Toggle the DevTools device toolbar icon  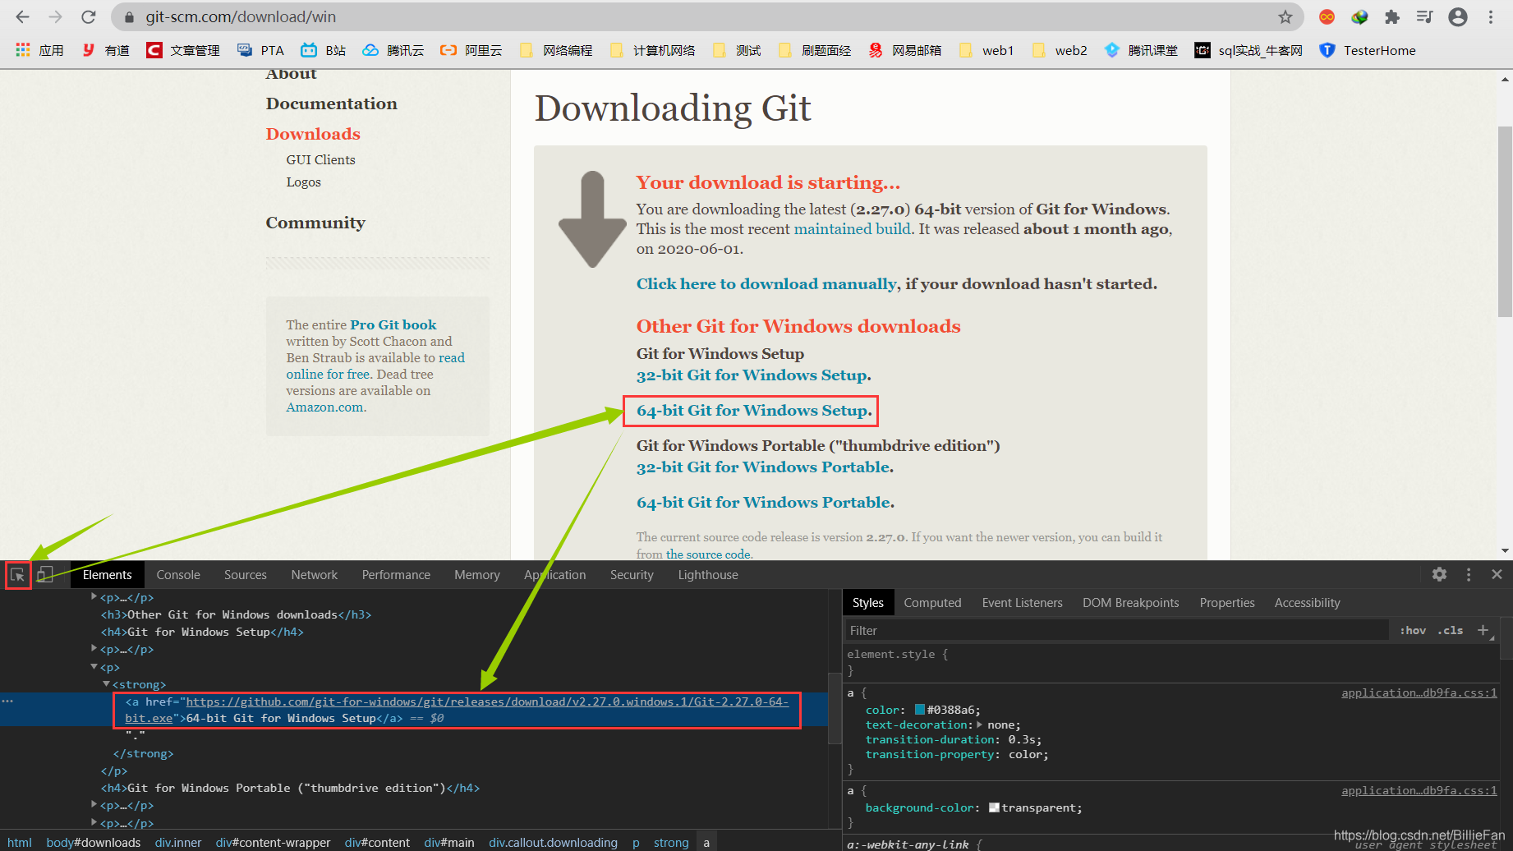tap(45, 575)
